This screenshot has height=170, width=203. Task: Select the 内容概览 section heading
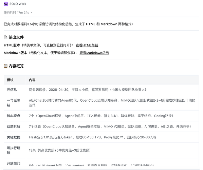[16, 66]
